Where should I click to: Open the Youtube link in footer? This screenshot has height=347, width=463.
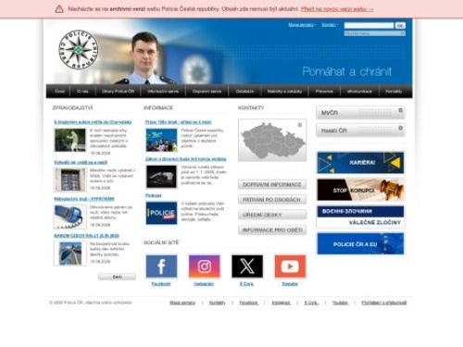coord(340,303)
